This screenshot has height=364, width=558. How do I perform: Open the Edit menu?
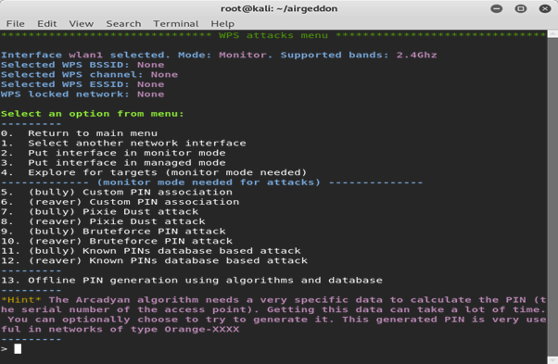[x=47, y=24]
